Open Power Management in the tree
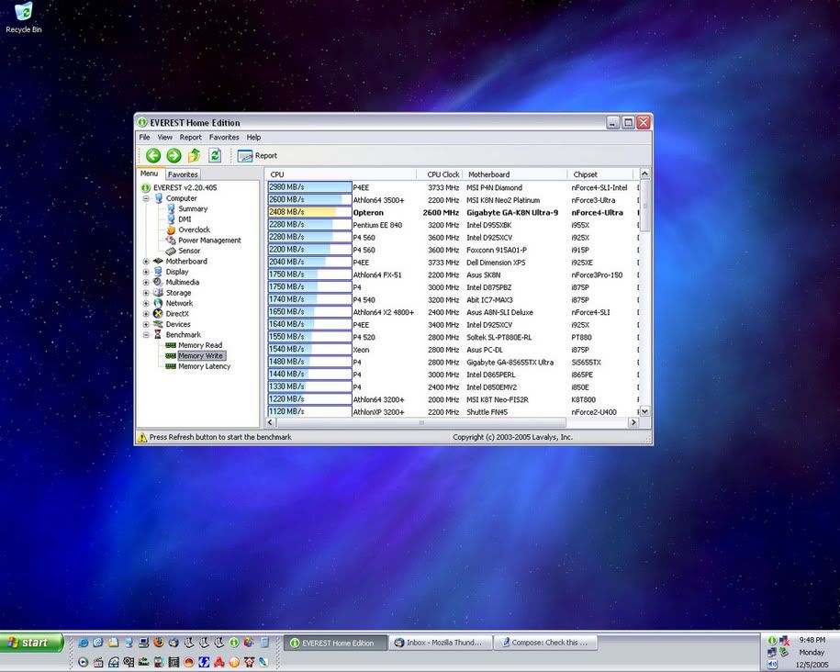Viewport: 840px width, 672px height. (x=209, y=241)
